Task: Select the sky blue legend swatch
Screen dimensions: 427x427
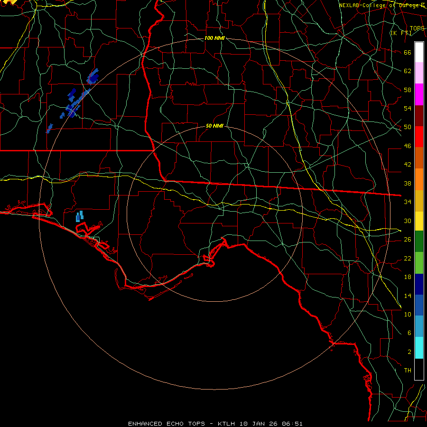Action: click(x=419, y=326)
